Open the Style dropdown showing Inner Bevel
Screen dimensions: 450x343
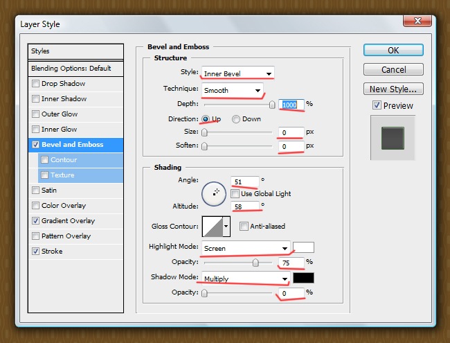point(237,73)
